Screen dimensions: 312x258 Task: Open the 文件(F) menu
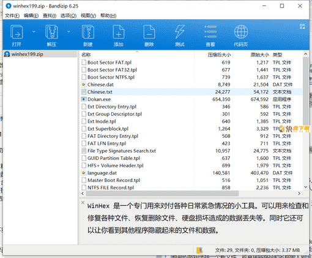click(x=12, y=15)
